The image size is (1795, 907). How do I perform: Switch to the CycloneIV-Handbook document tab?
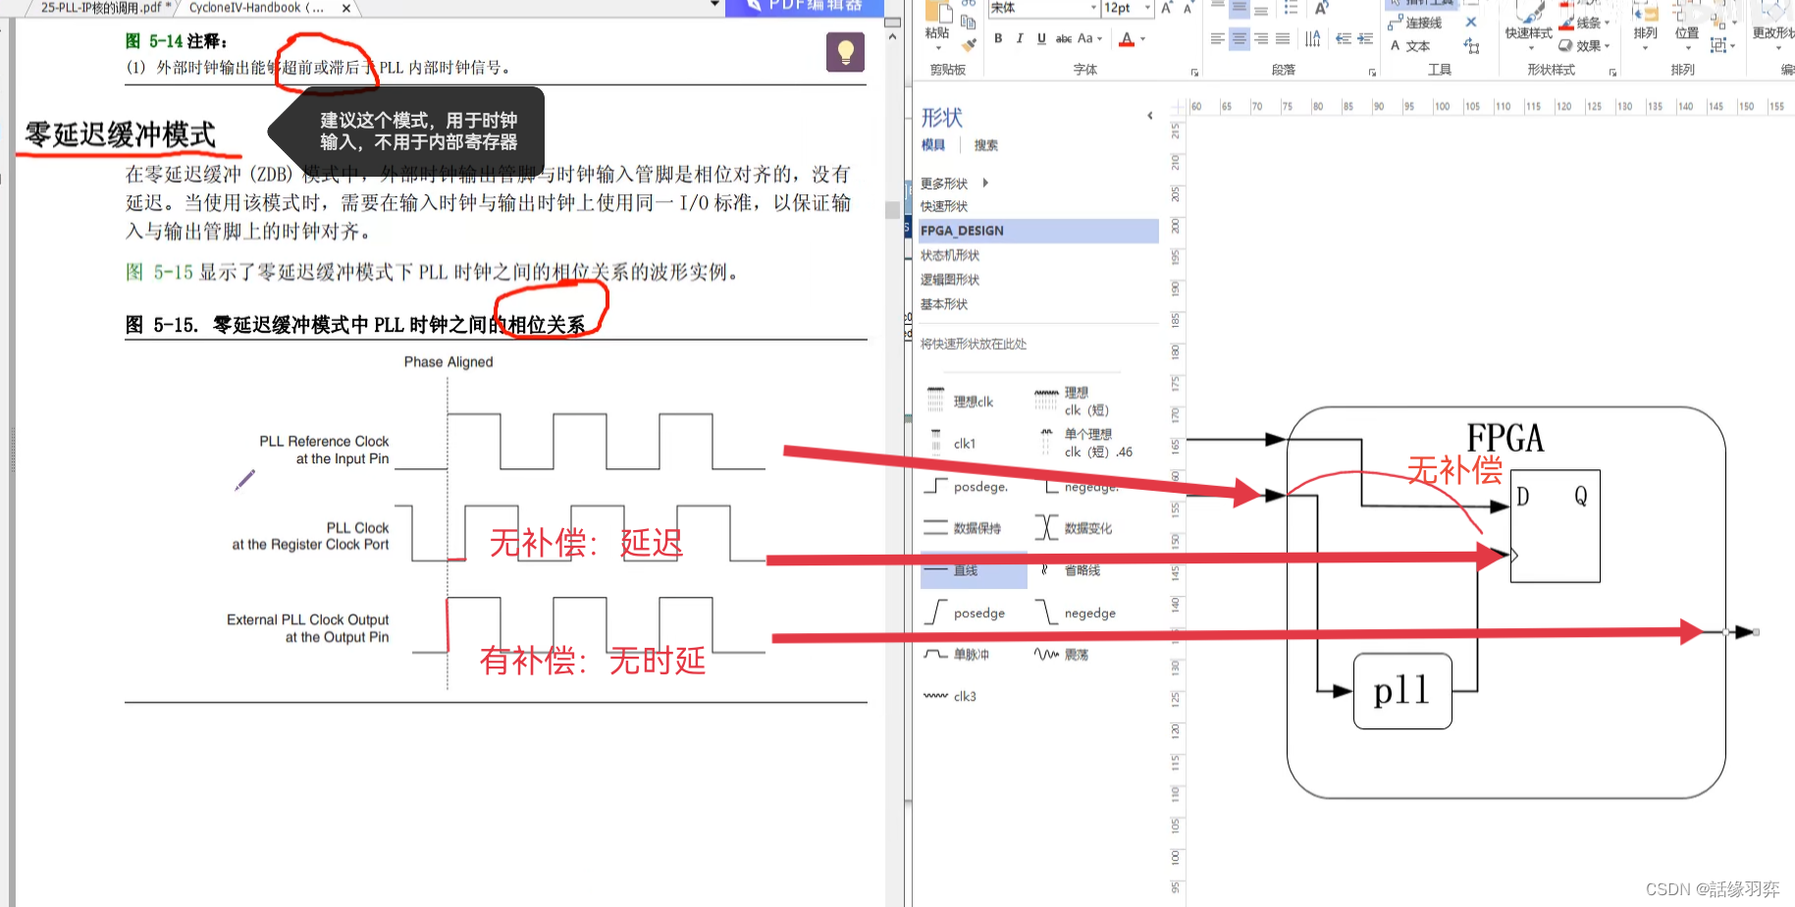[x=255, y=8]
